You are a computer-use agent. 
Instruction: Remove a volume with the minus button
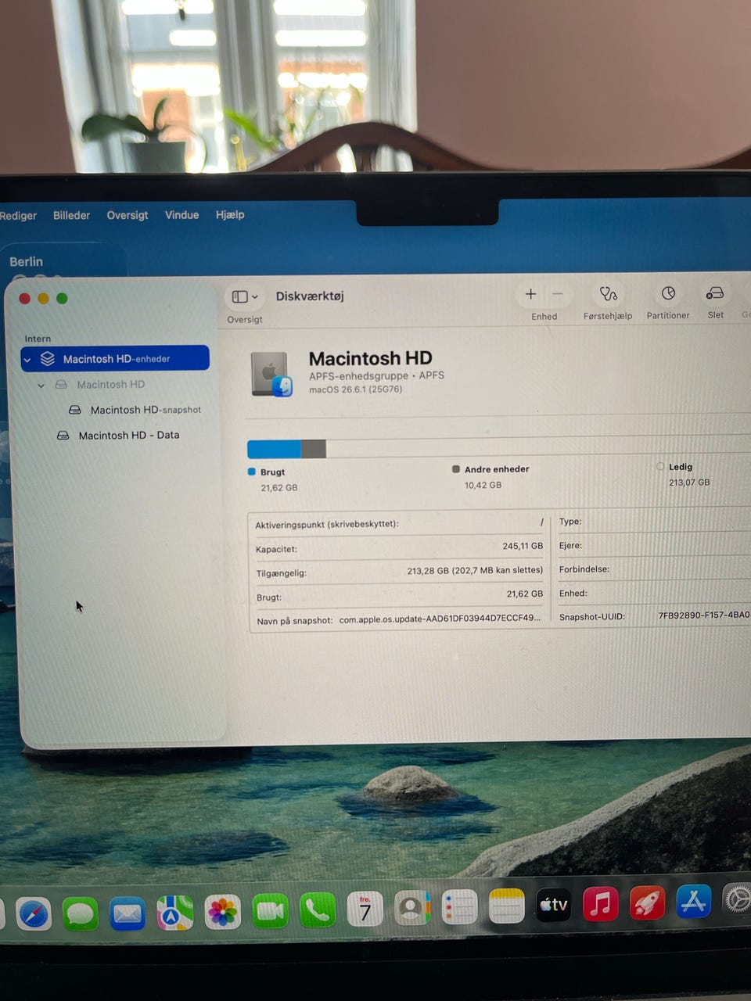pyautogui.click(x=558, y=294)
